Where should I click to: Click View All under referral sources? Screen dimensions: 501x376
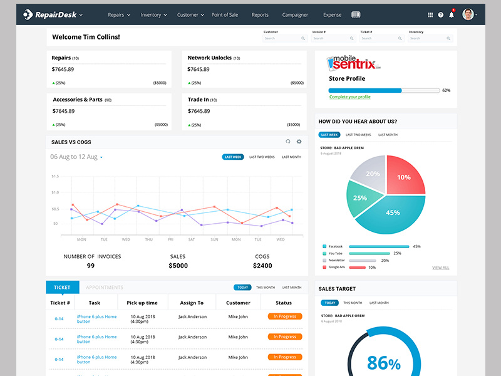441,268
